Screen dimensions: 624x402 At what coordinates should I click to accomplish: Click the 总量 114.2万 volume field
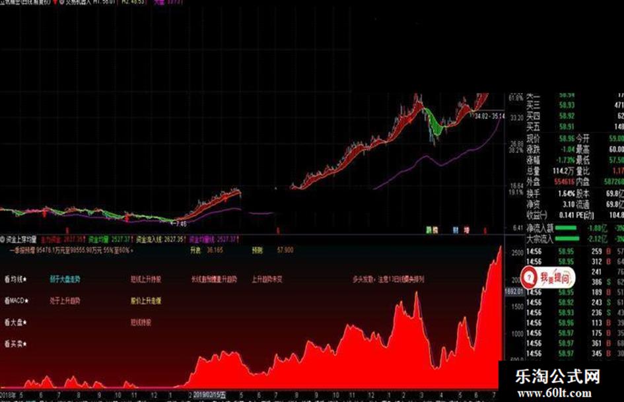click(x=551, y=171)
